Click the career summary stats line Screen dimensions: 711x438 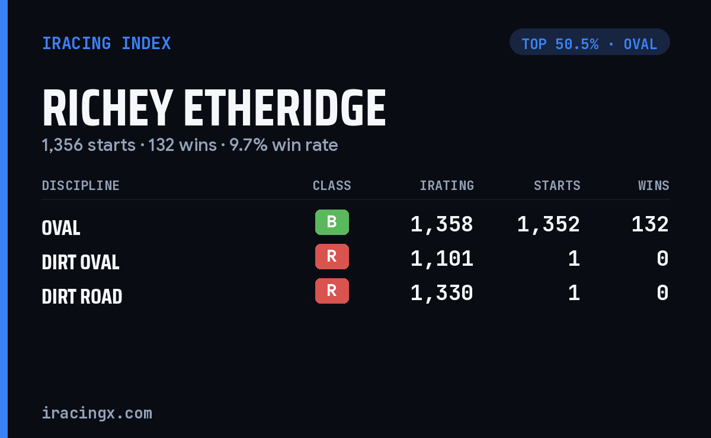tap(190, 145)
